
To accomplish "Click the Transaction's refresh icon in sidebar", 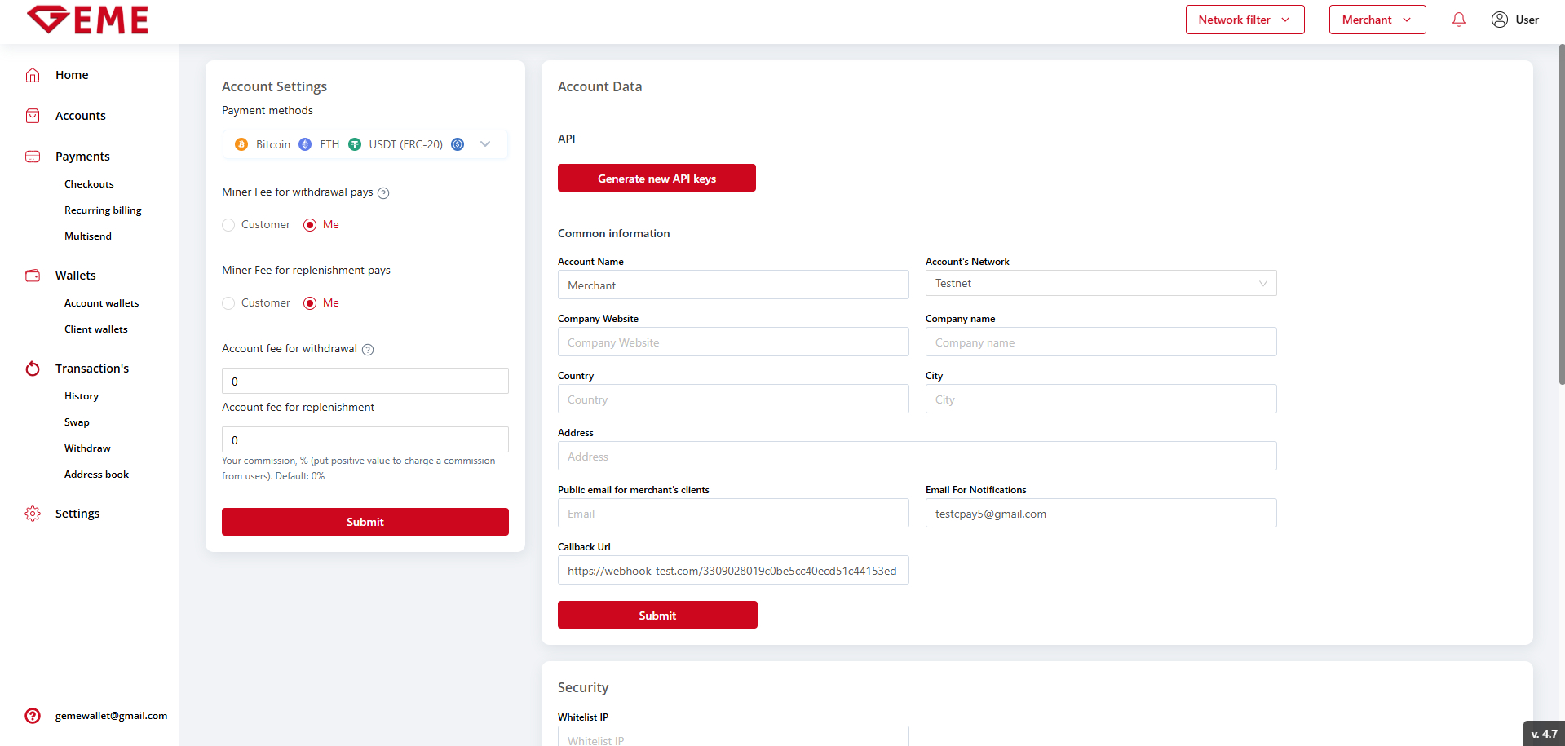I will [33, 369].
